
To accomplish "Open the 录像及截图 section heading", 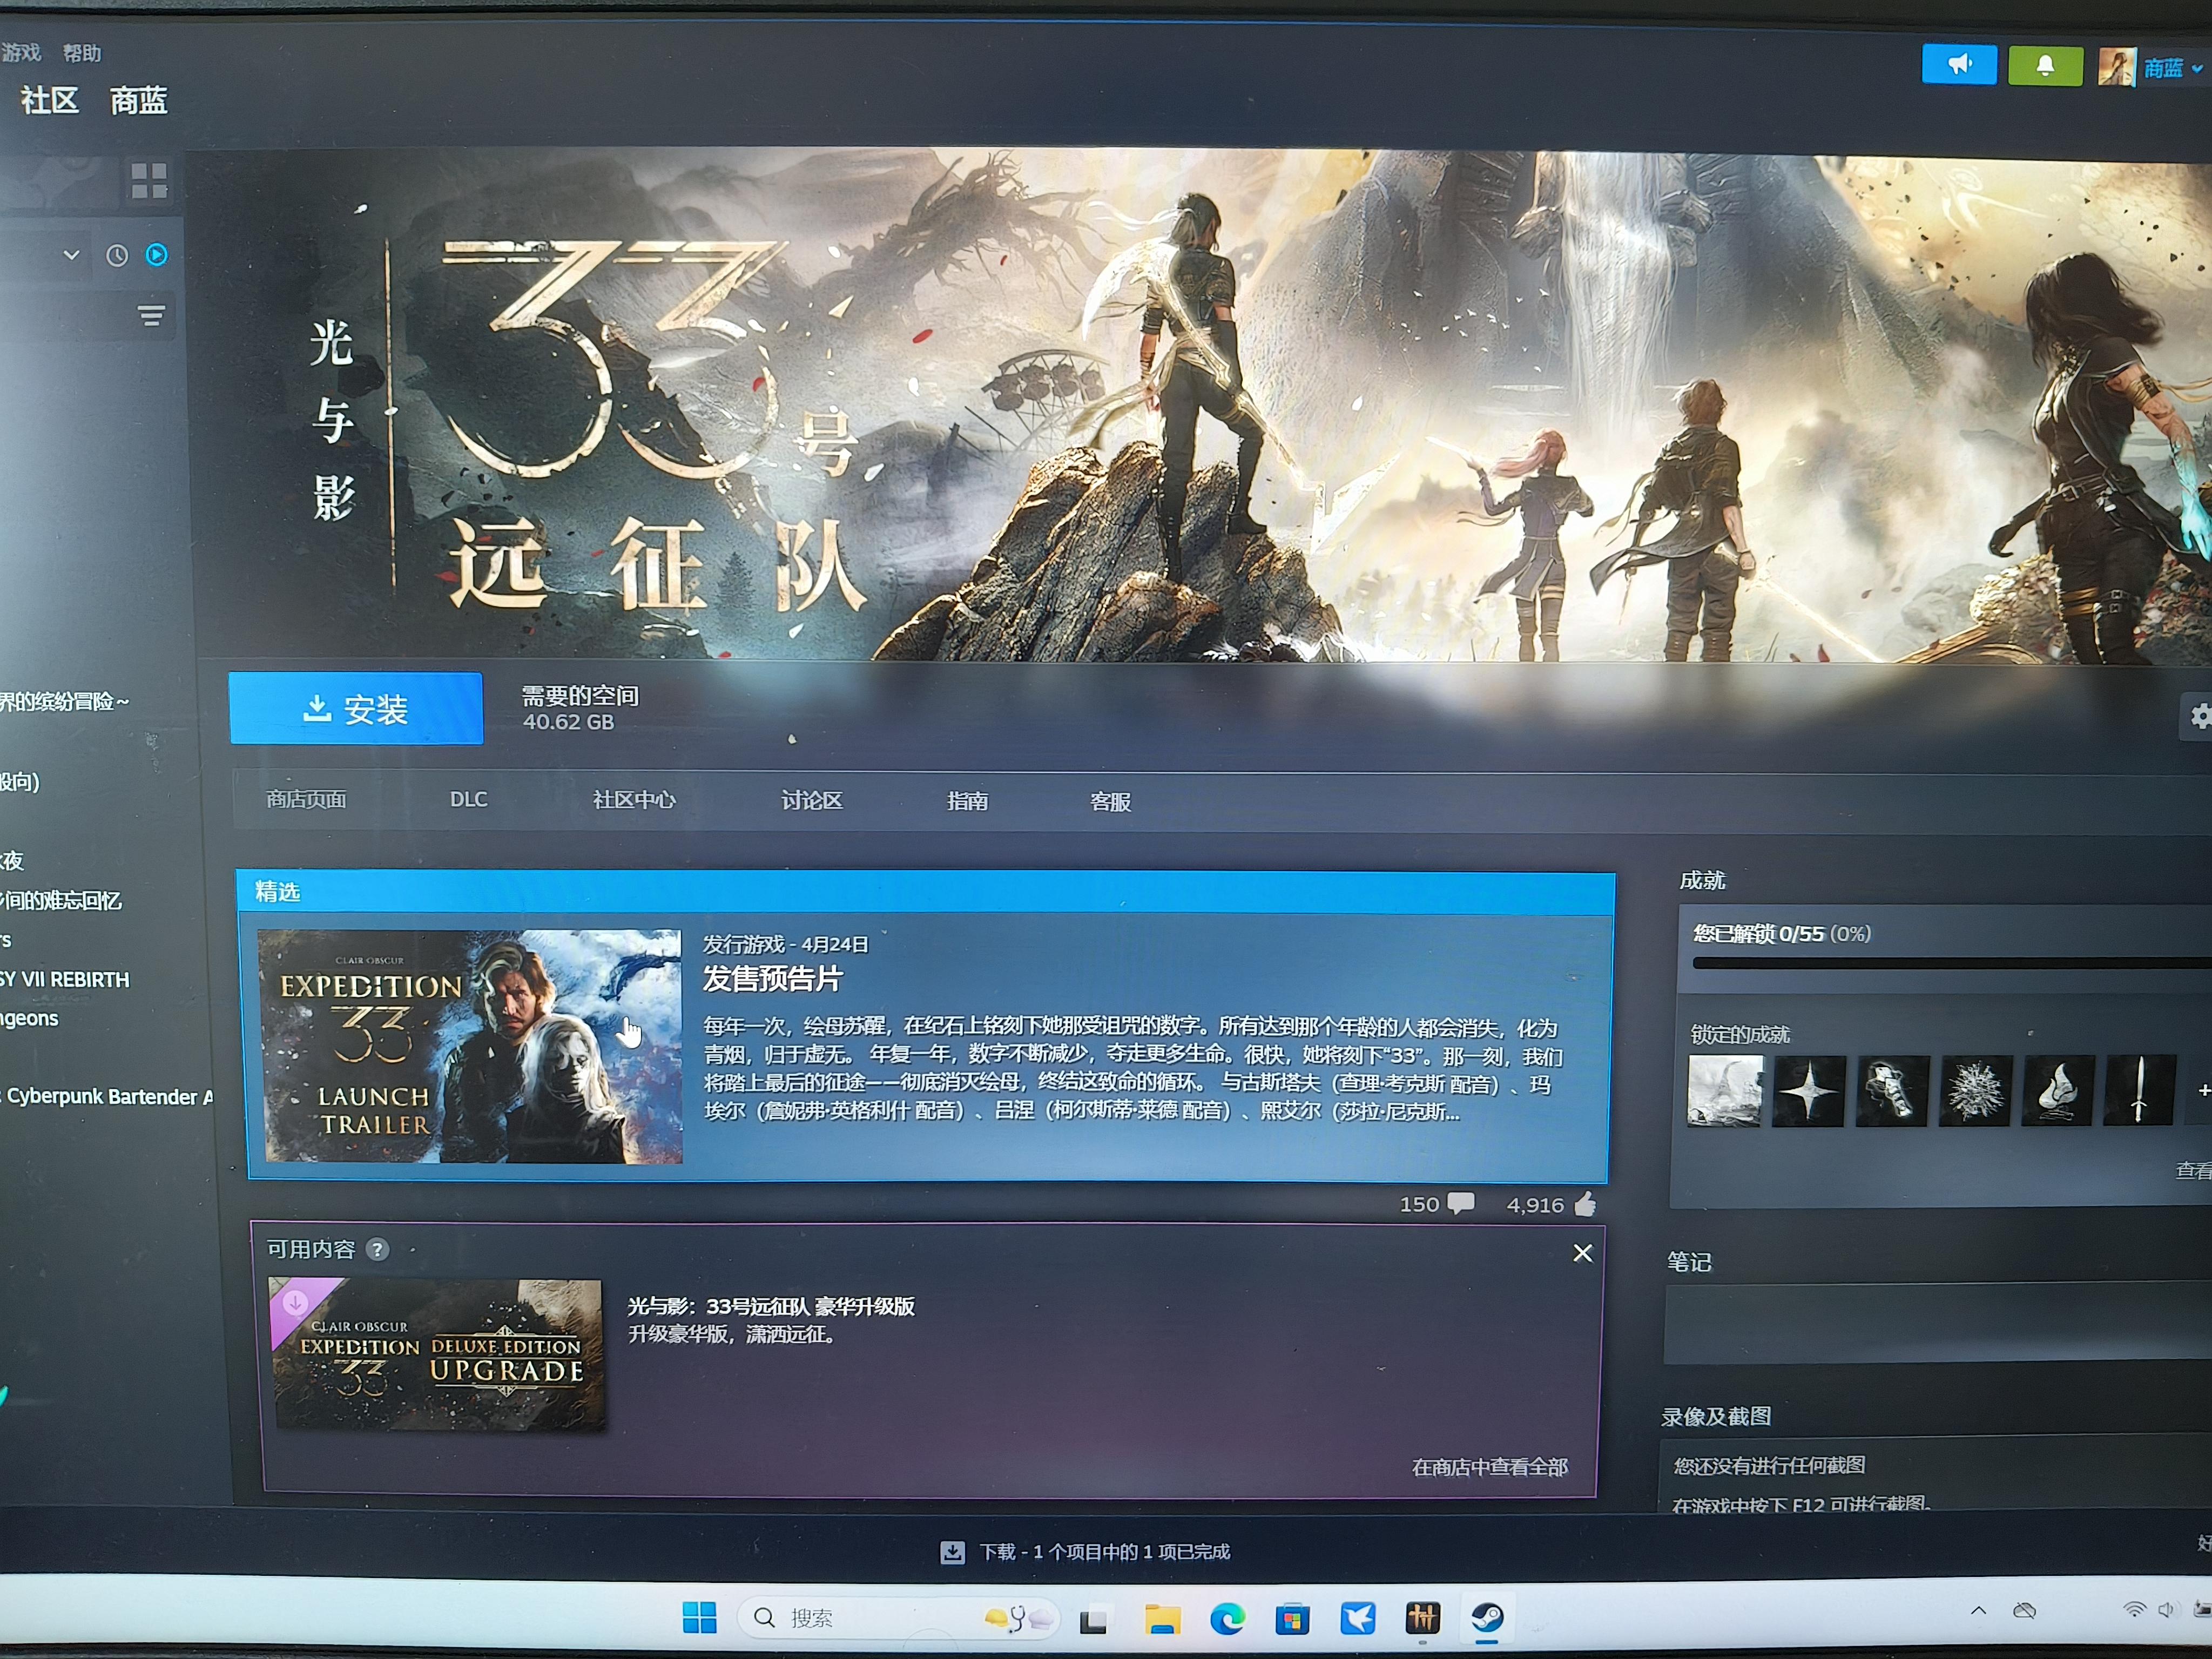I will (1716, 1416).
